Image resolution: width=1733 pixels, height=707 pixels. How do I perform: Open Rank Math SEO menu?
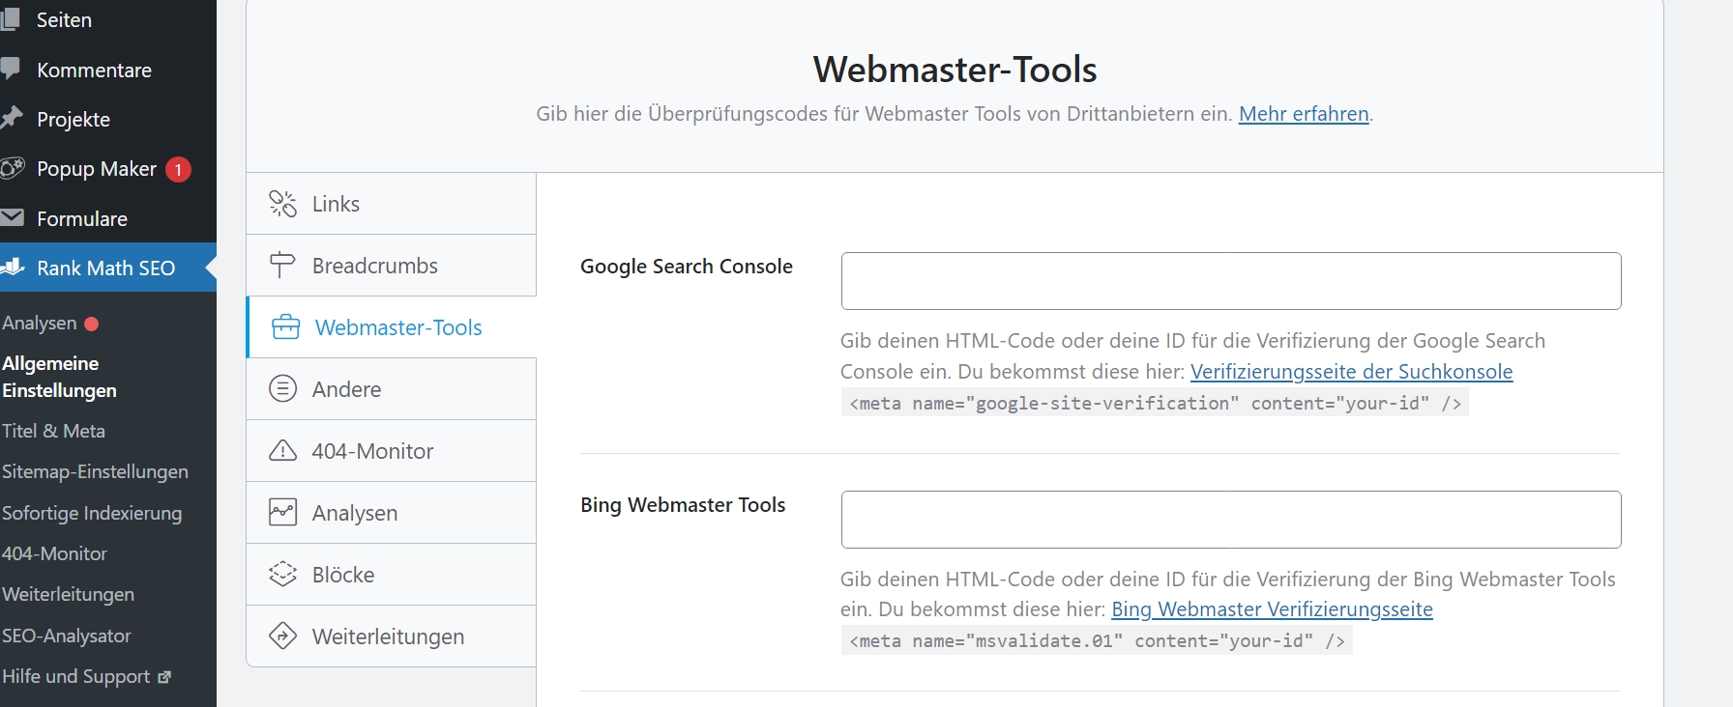(x=108, y=268)
